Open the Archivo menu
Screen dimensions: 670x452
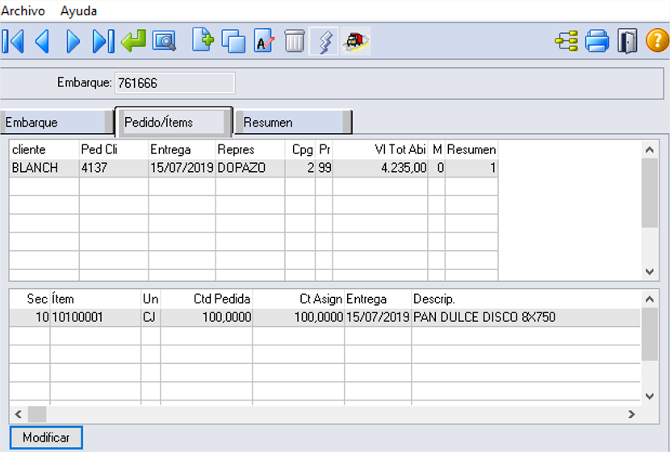coord(23,10)
